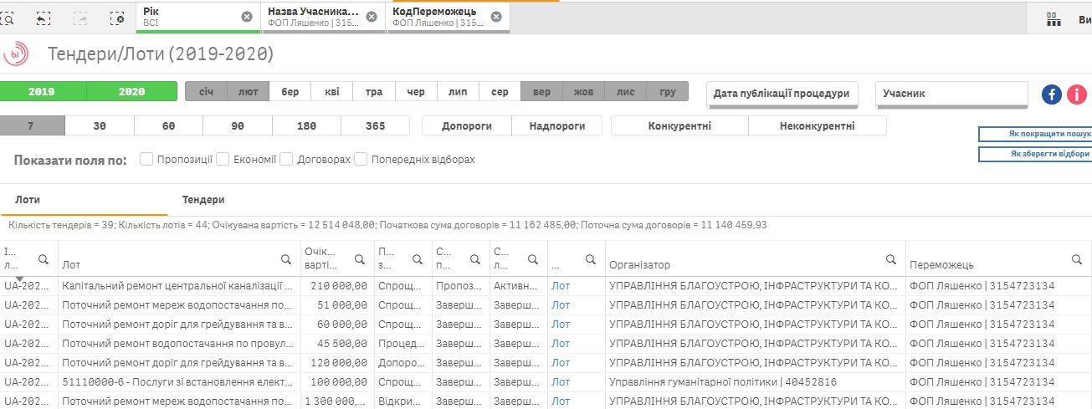This screenshot has width=1092, height=409.
Task: Select cell Поточний ремонт водопостачання по провул
Action: [177, 344]
